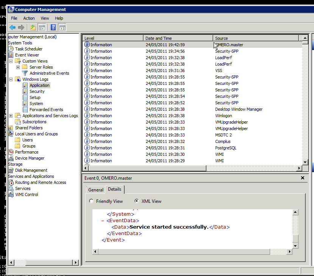Image resolution: width=314 pixels, height=276 pixels.
Task: Select the XML View radio button
Action: [x=137, y=201]
